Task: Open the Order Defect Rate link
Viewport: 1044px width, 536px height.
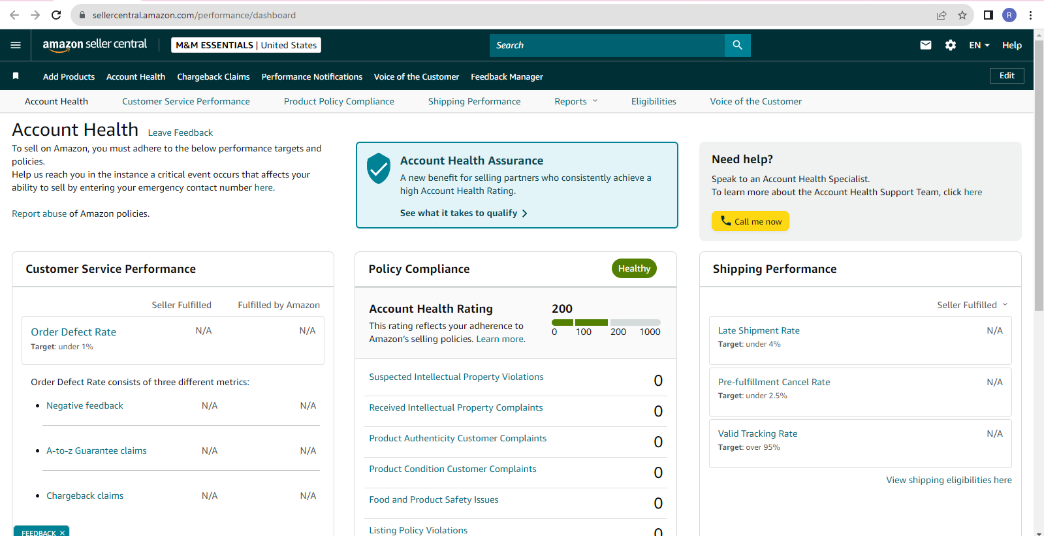Action: coord(73,332)
